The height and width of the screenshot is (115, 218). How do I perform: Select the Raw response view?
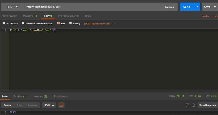[x=19, y=106]
